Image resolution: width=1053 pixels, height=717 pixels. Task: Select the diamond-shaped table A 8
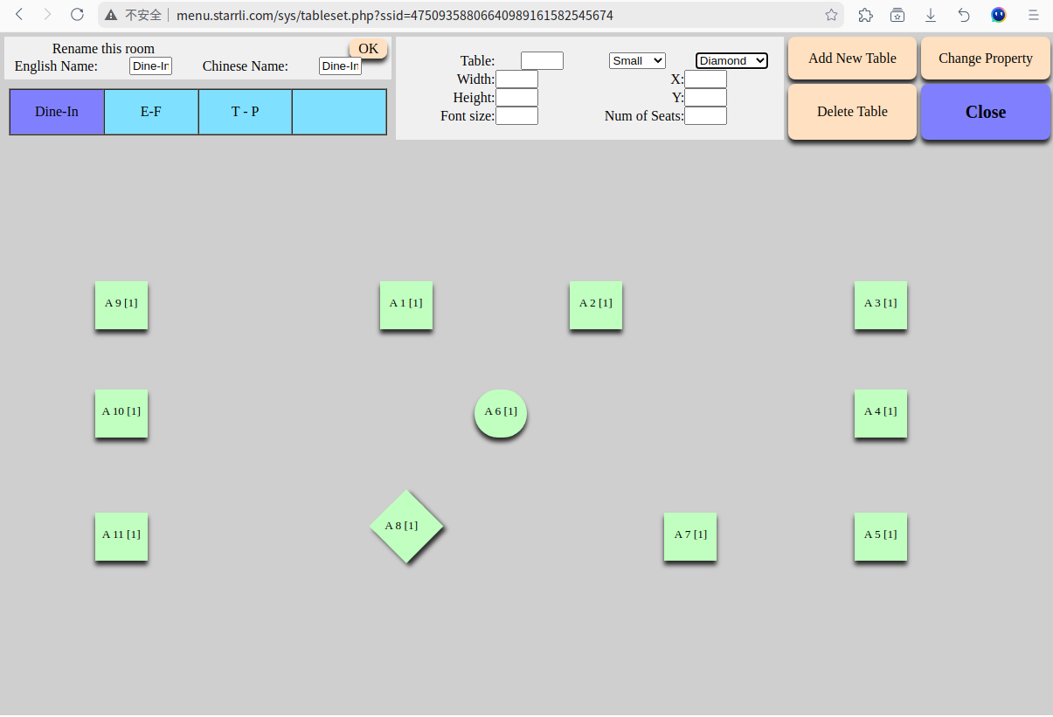coord(406,526)
